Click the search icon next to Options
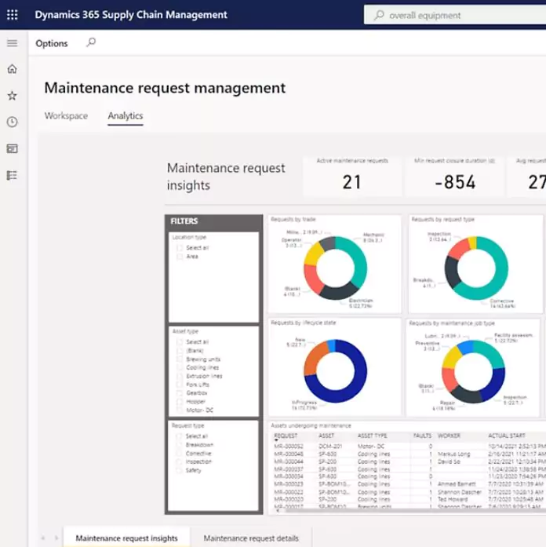546x547 pixels. (x=91, y=43)
